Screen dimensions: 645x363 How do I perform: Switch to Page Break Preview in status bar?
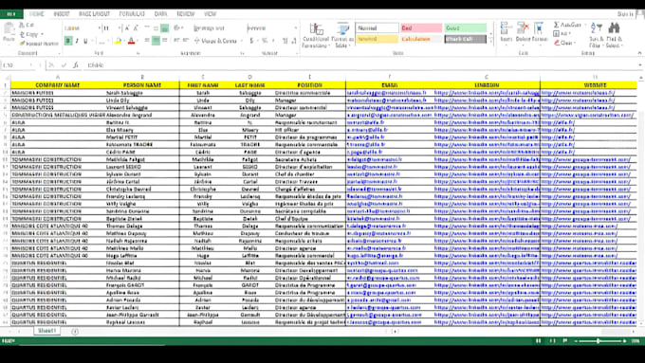565,341
